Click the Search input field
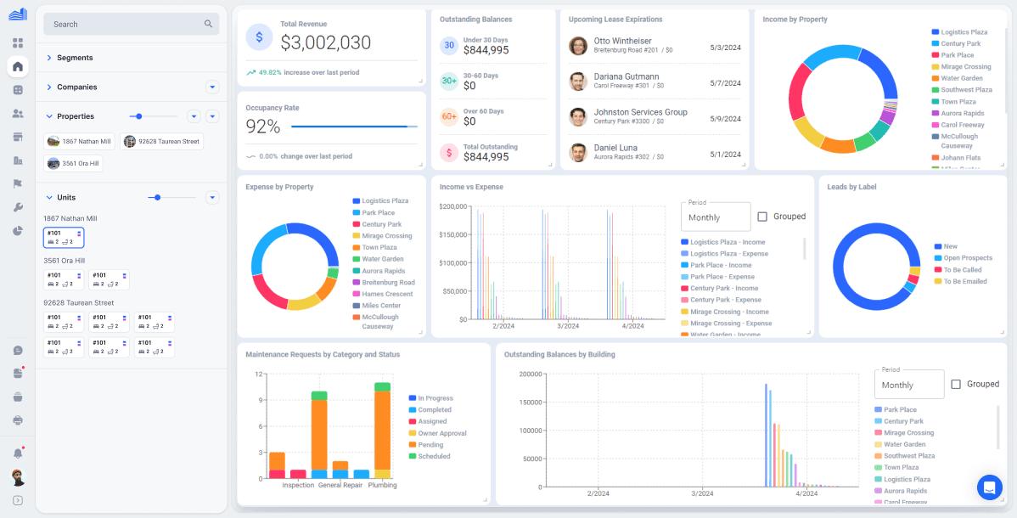The image size is (1017, 518). 131,24
